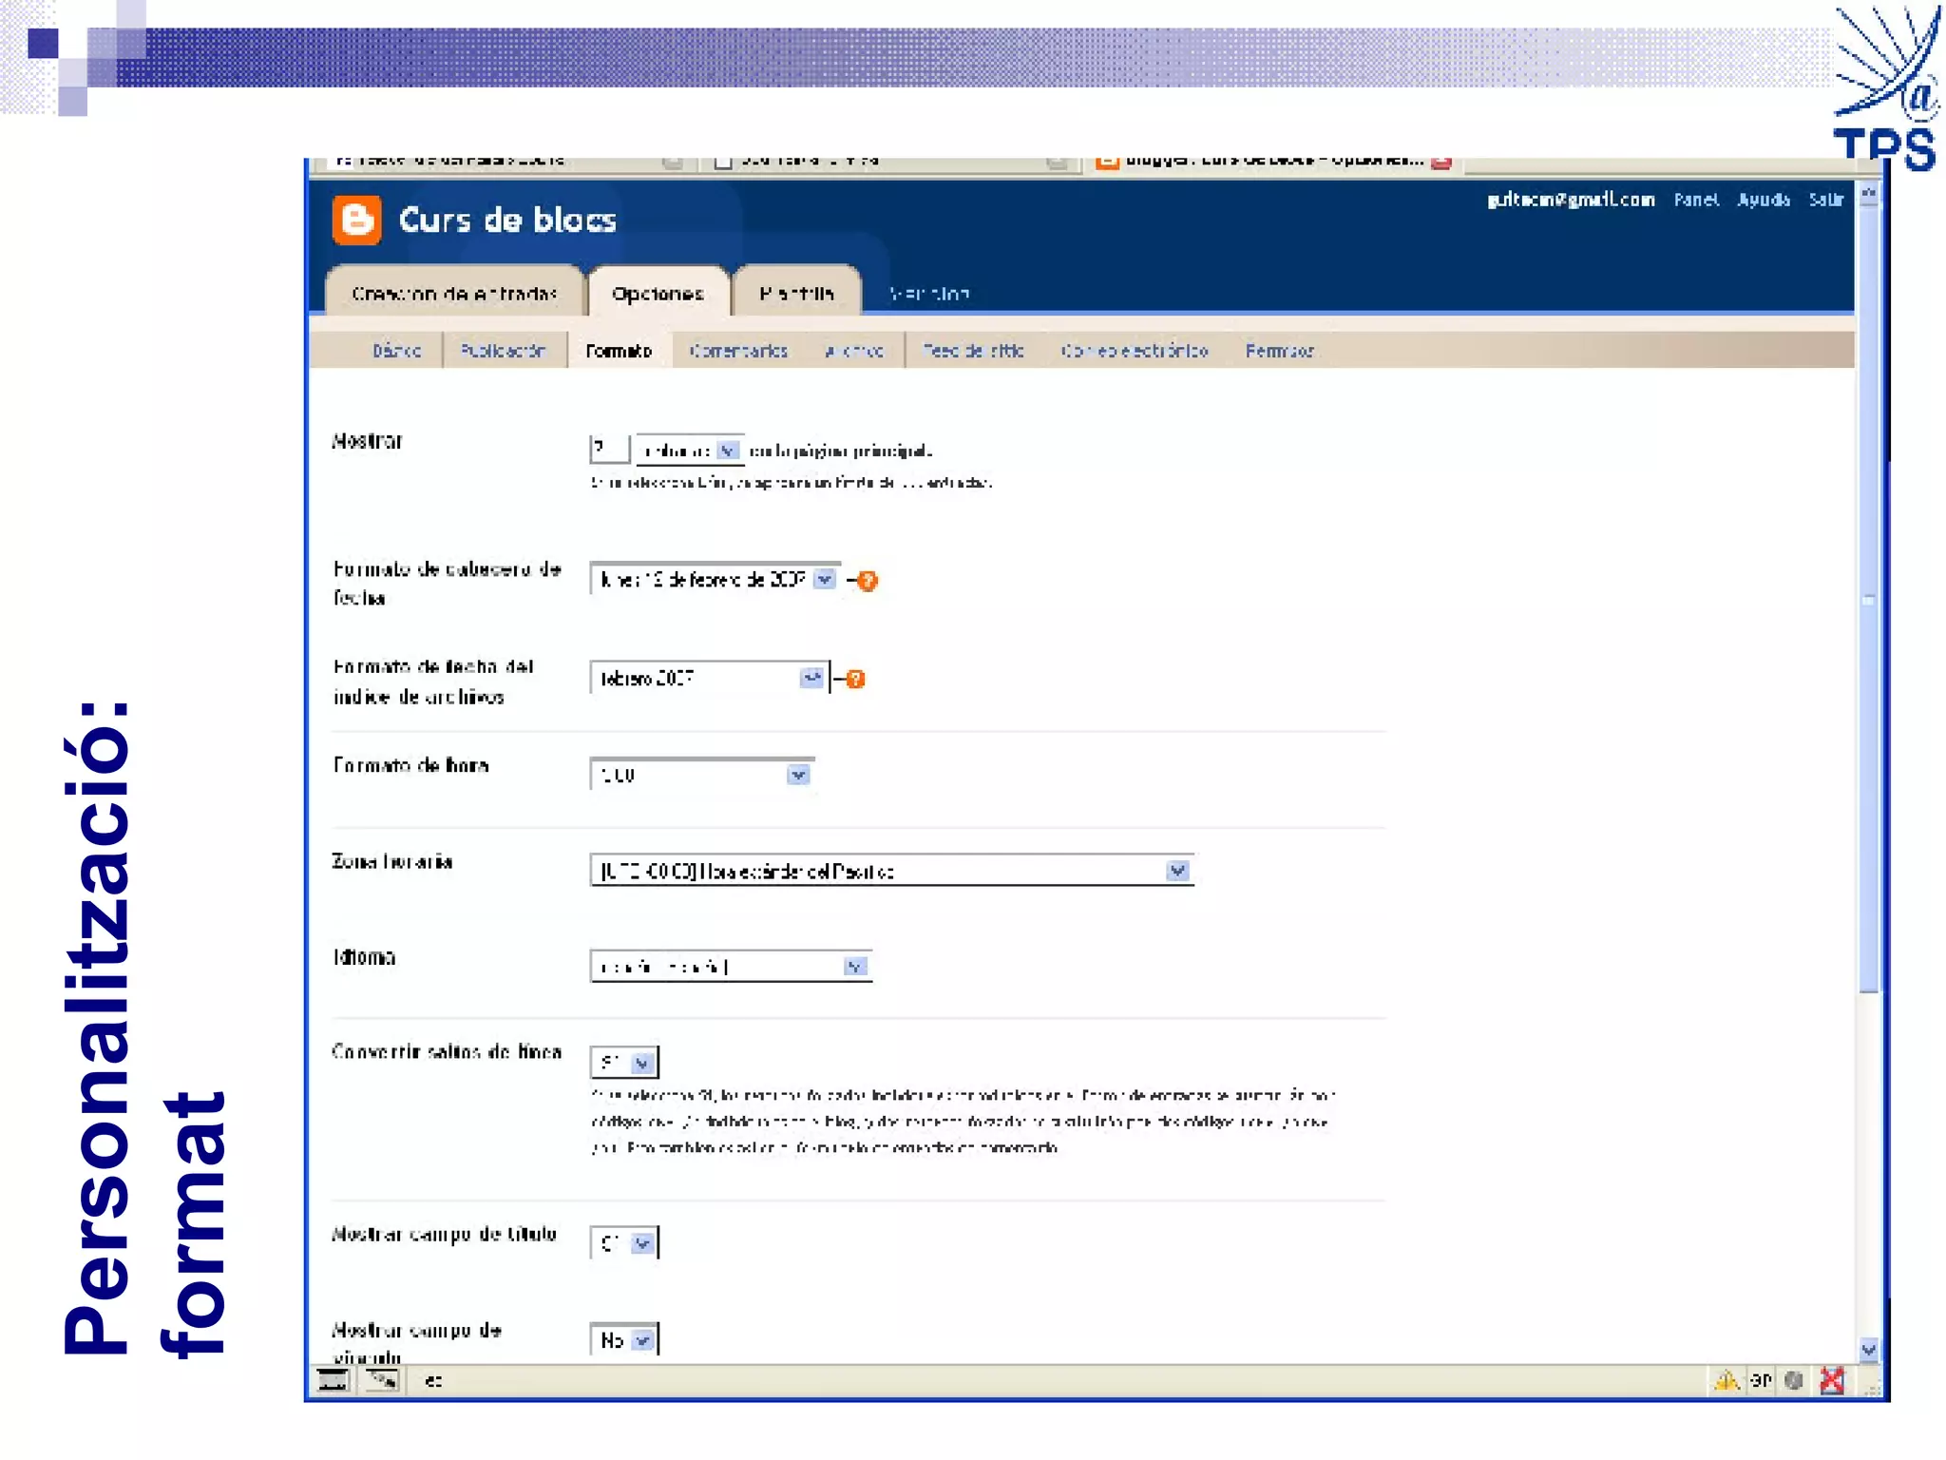Open the Formato de hora dropdown
Viewport: 1946px width, 1460px height.
798,775
